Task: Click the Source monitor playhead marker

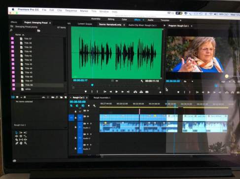Action: 92,85
